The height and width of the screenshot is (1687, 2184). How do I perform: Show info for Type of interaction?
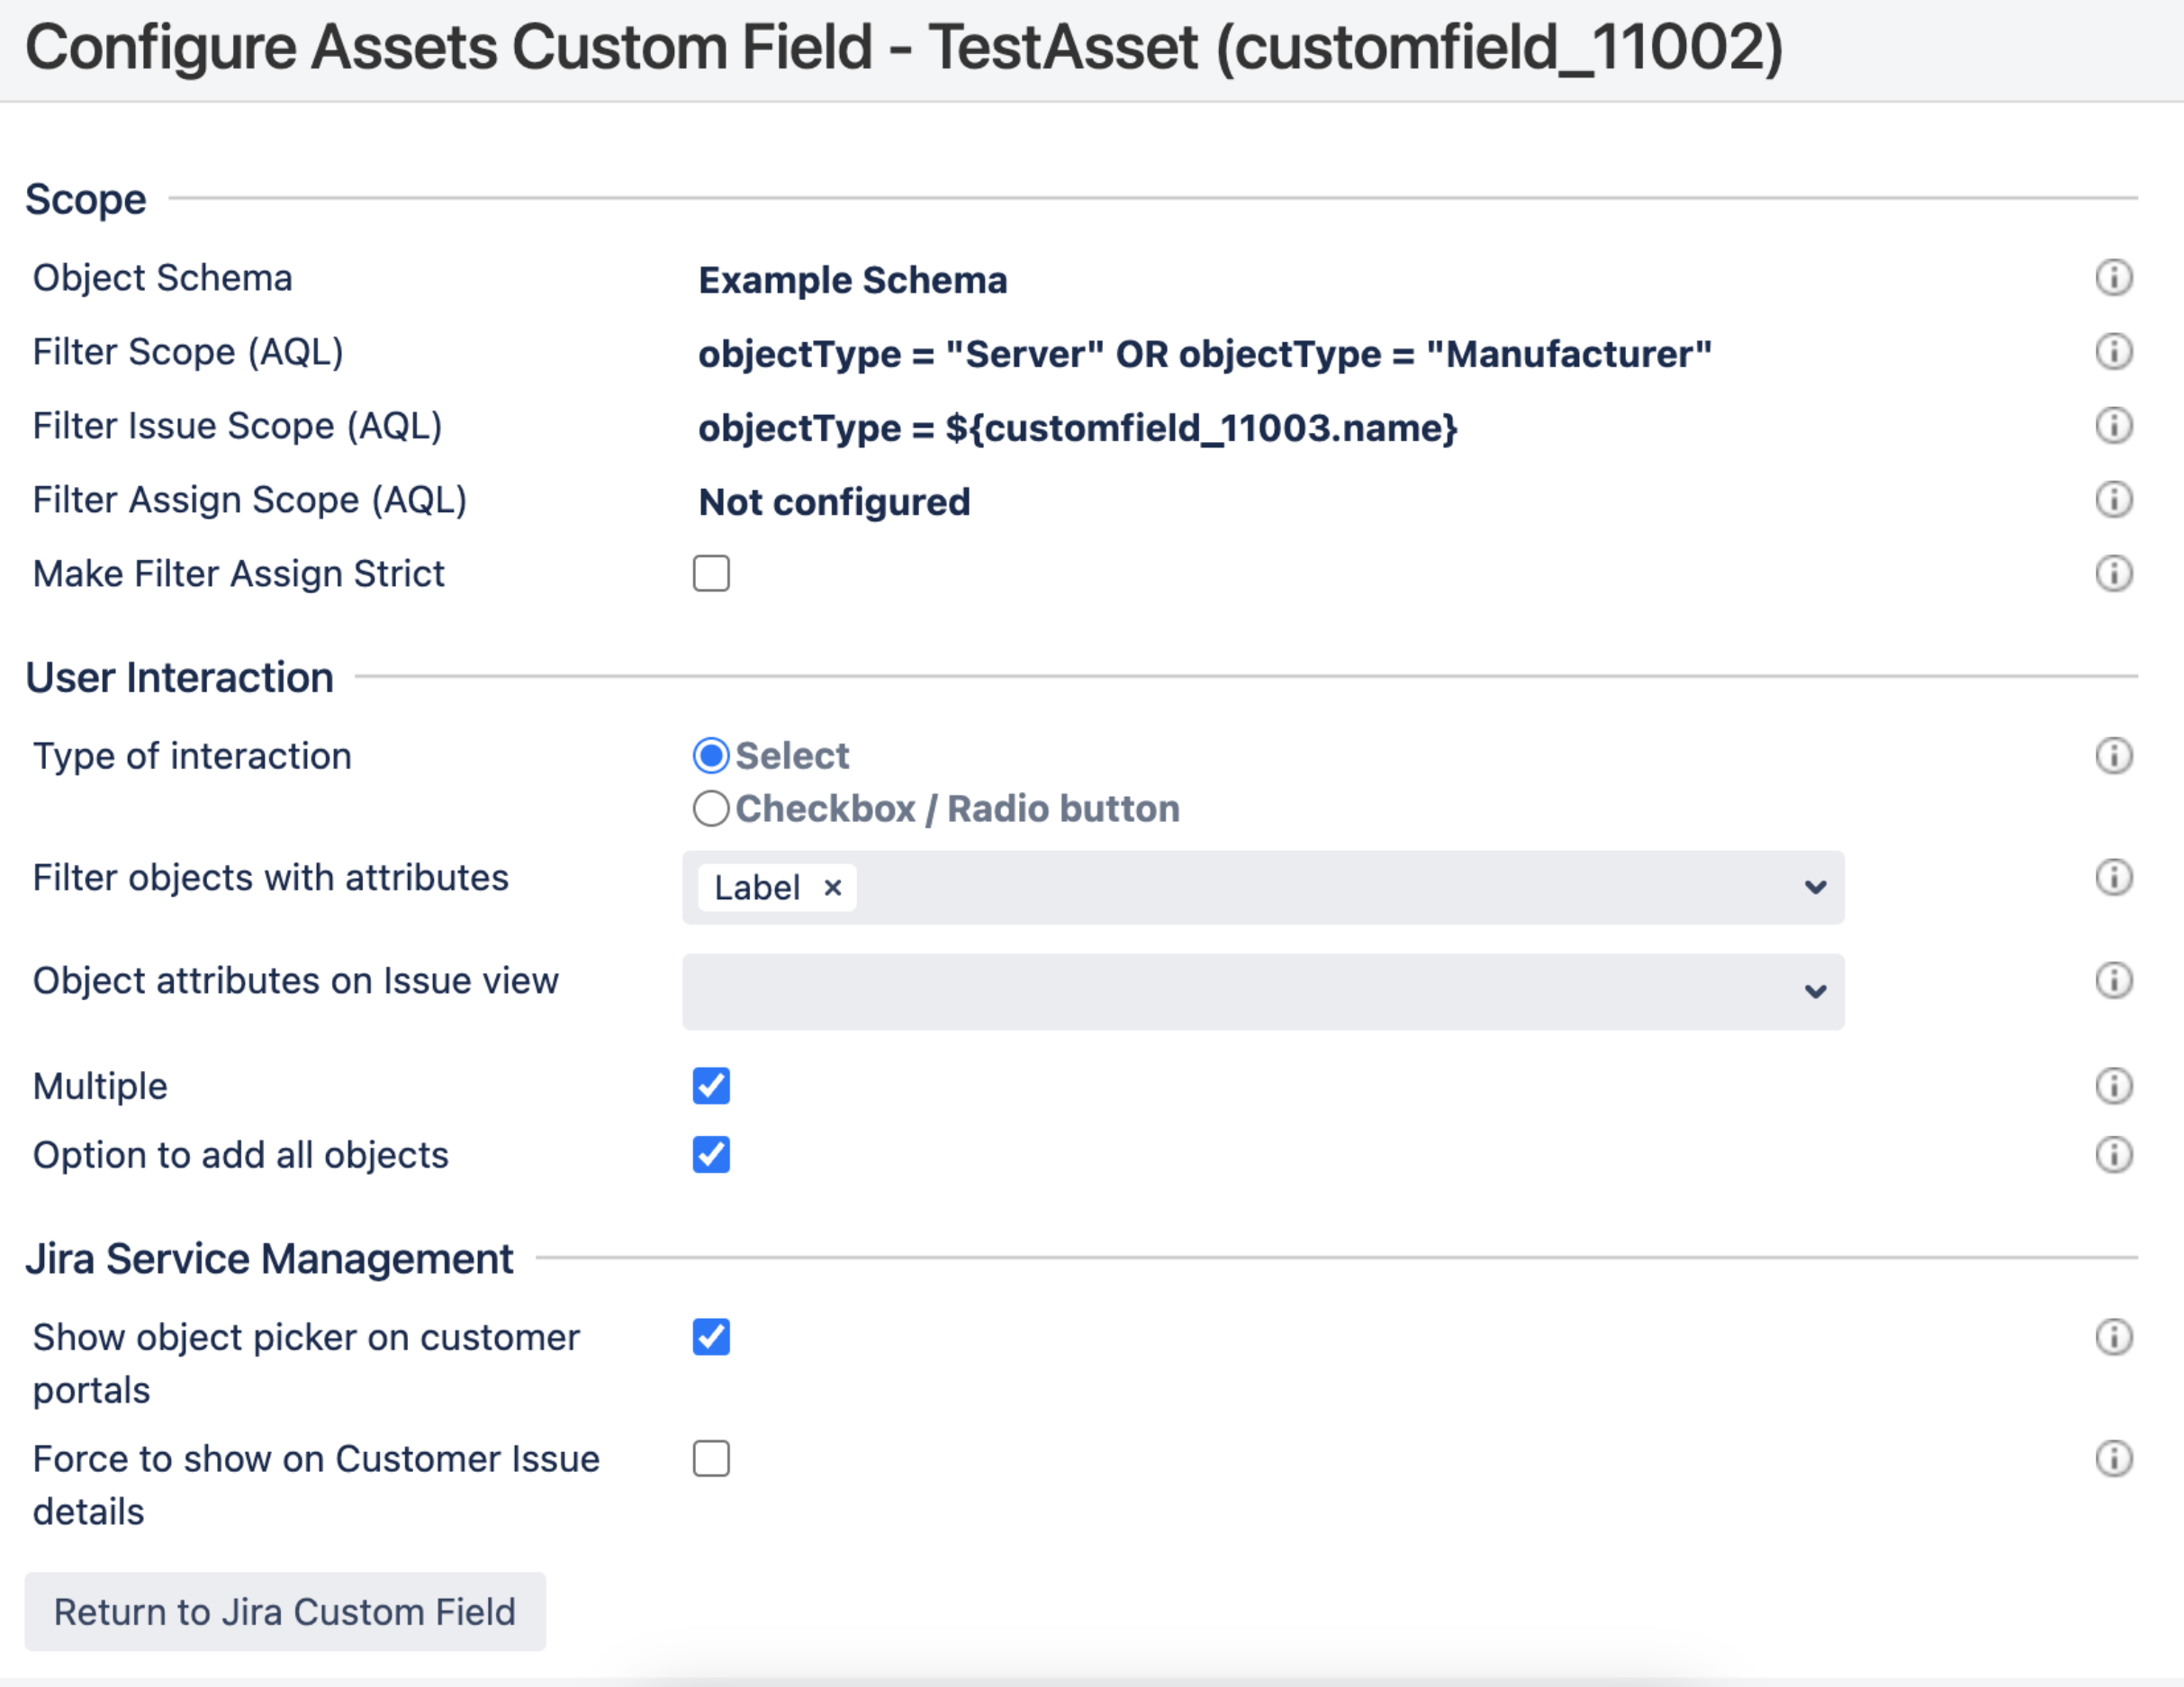[x=2113, y=756]
